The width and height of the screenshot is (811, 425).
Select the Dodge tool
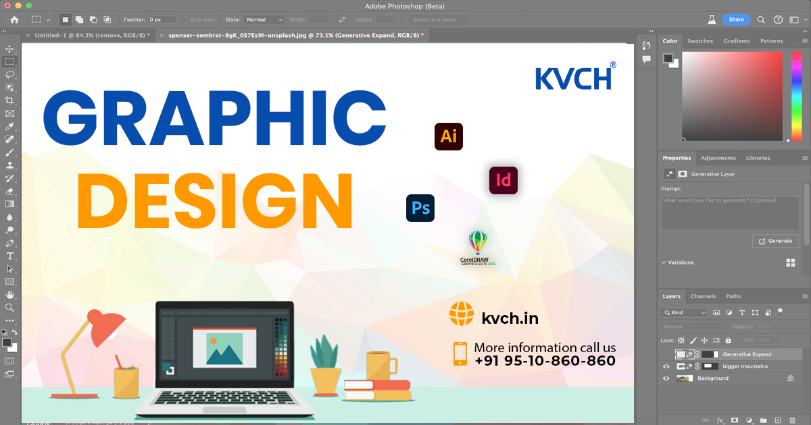pyautogui.click(x=9, y=230)
